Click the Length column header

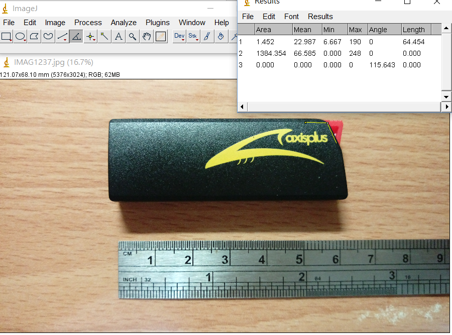(416, 30)
